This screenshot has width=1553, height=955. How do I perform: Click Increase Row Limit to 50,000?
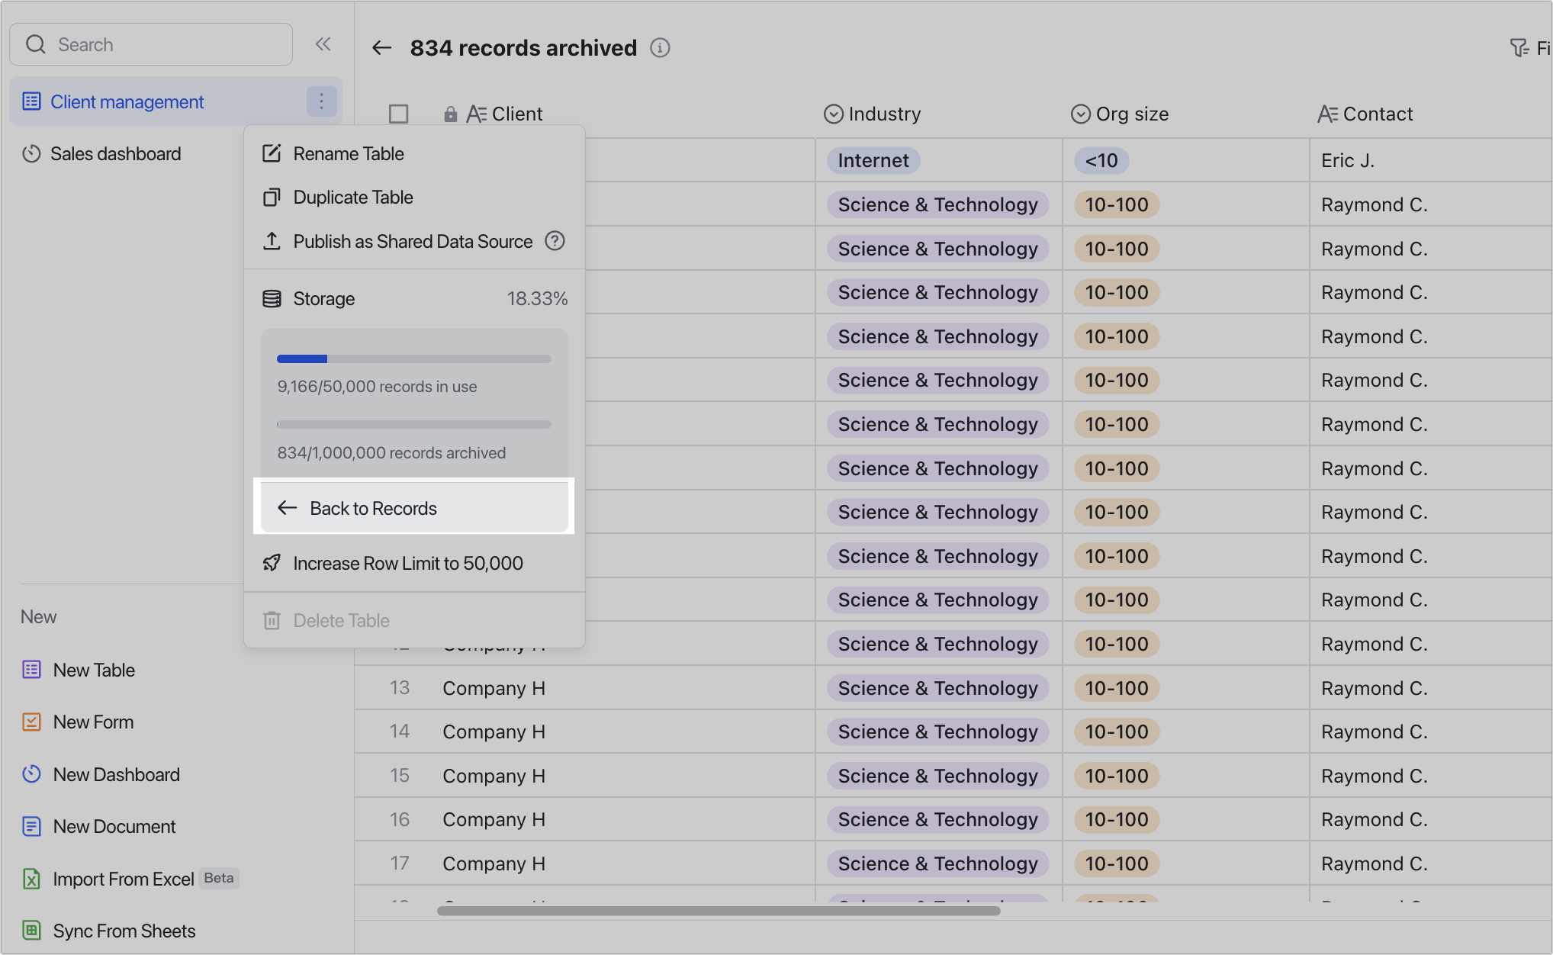tap(408, 563)
